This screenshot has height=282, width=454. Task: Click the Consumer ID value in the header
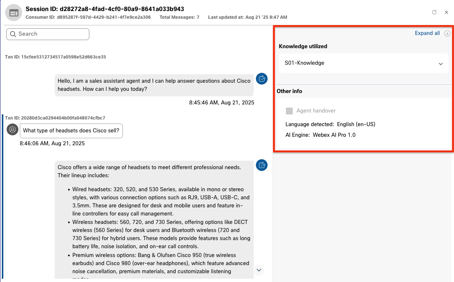tap(104, 17)
